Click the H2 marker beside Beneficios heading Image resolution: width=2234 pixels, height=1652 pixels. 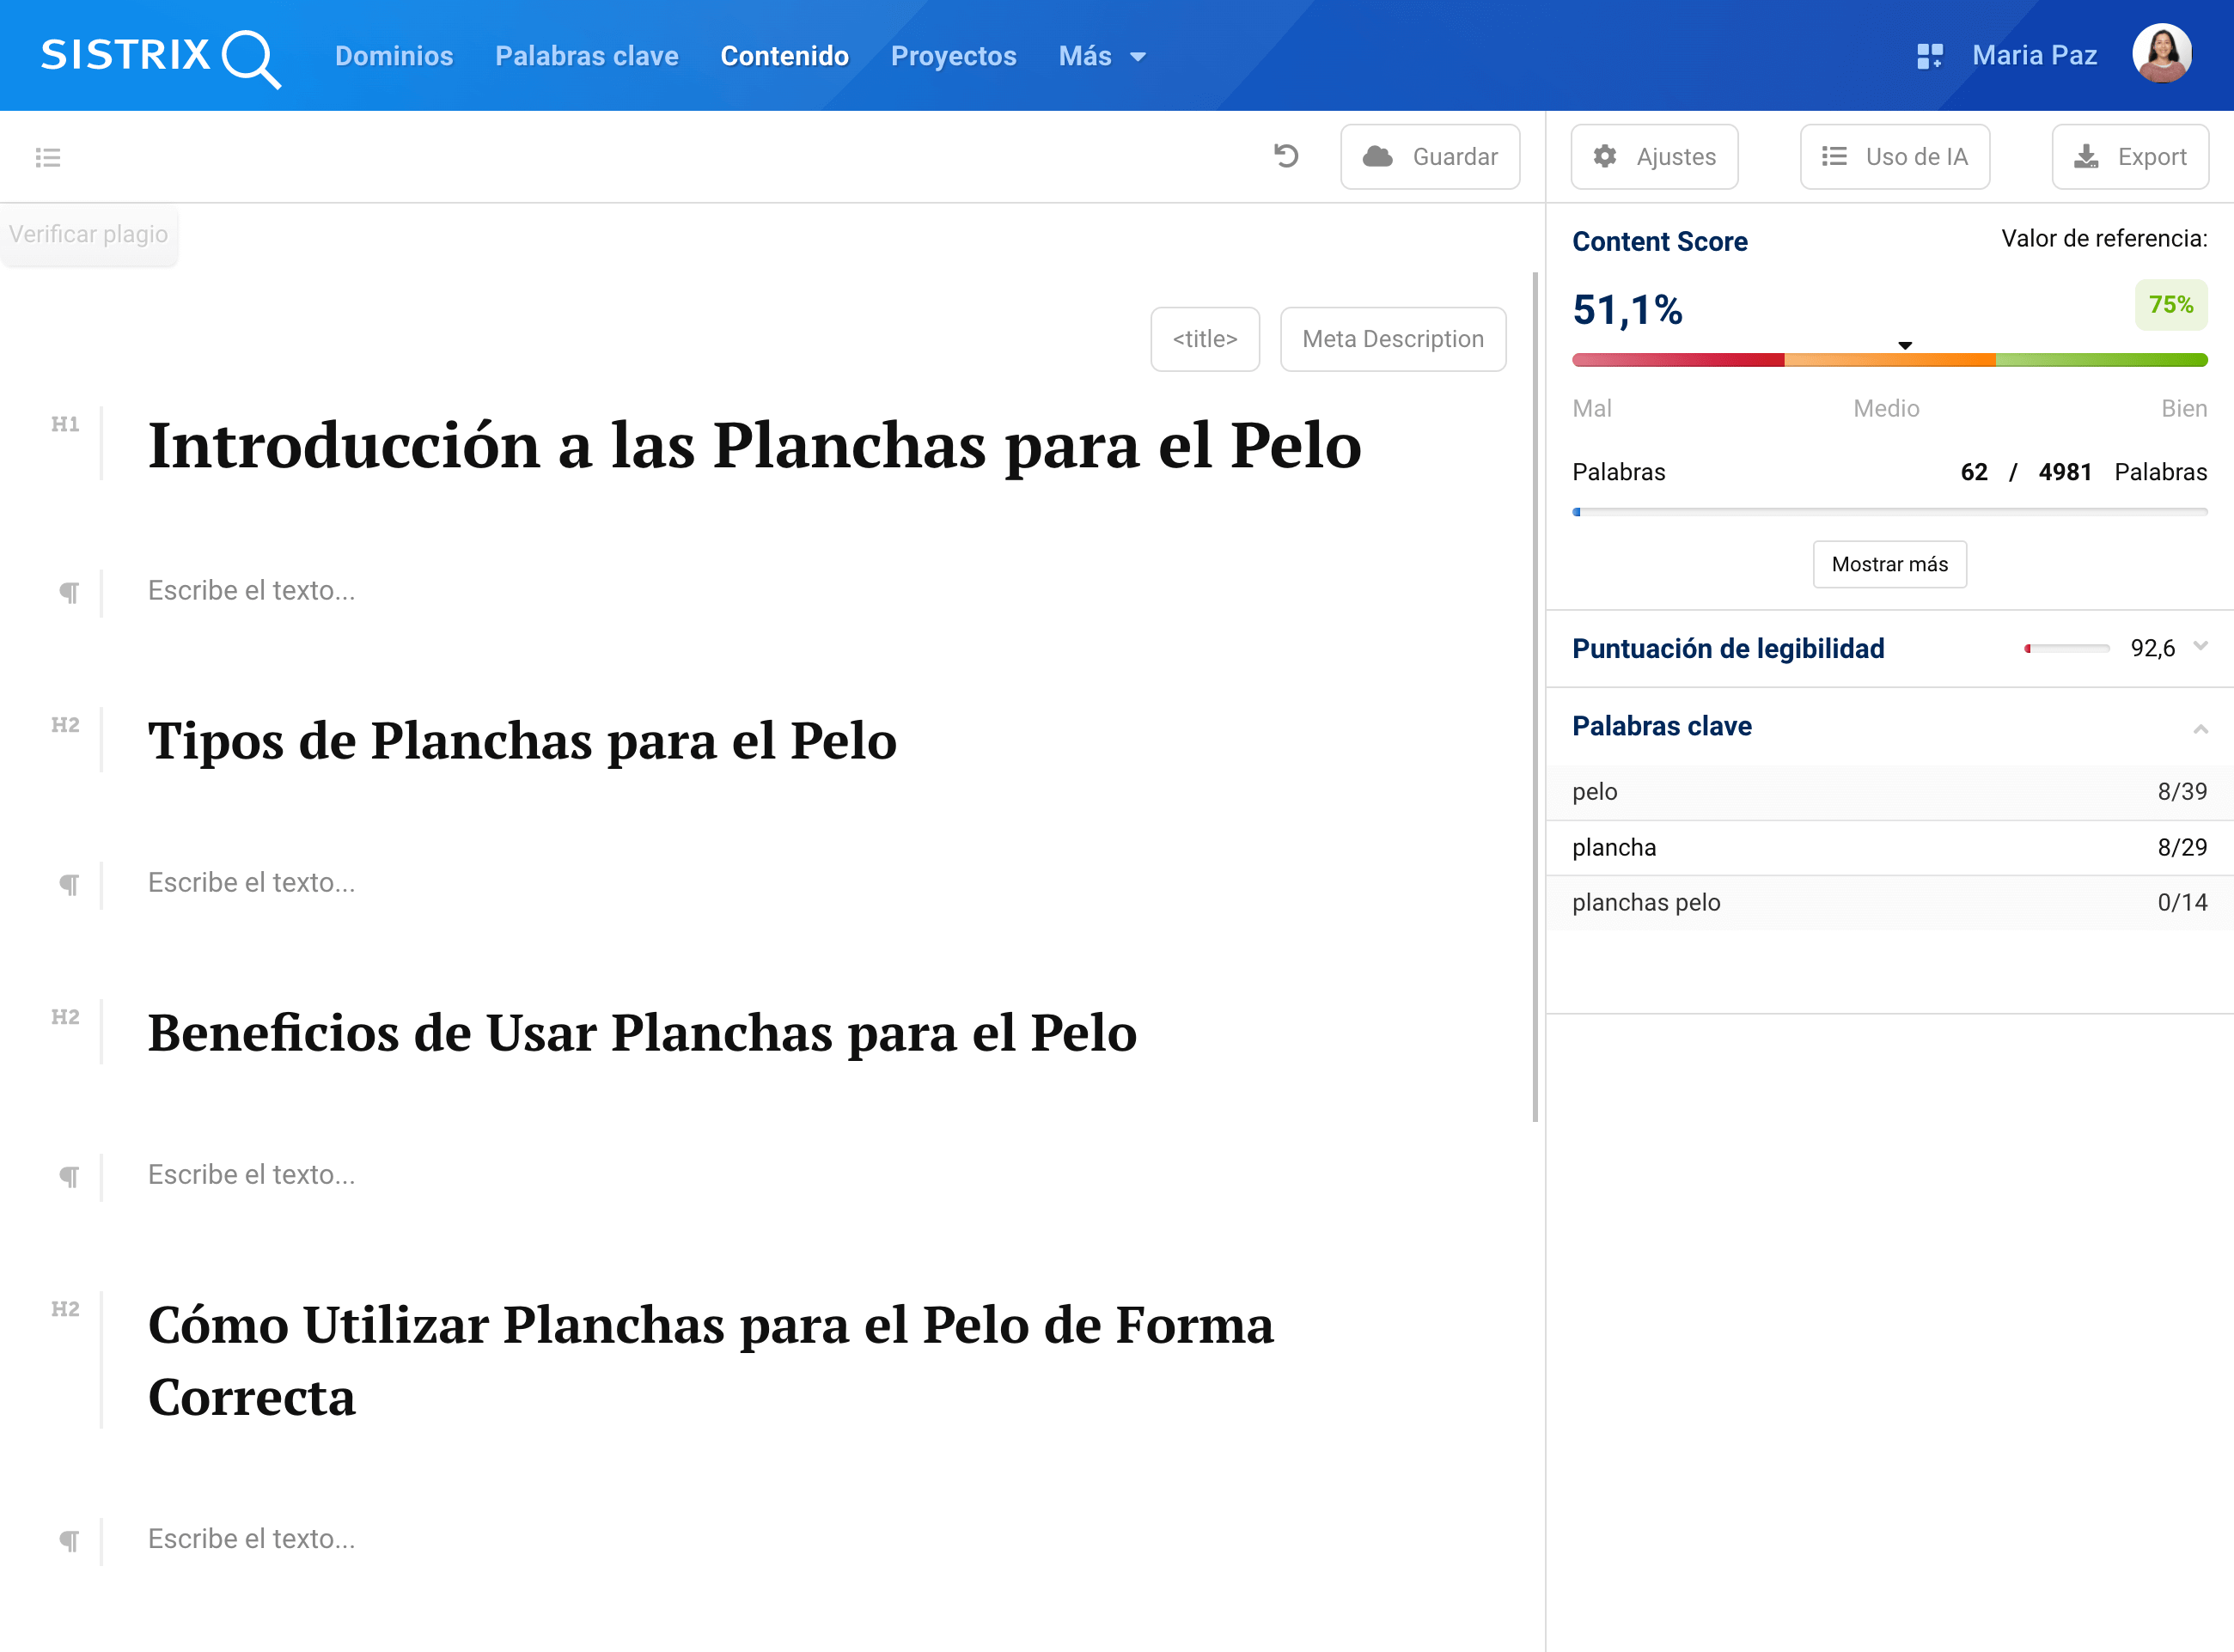pyautogui.click(x=65, y=1017)
